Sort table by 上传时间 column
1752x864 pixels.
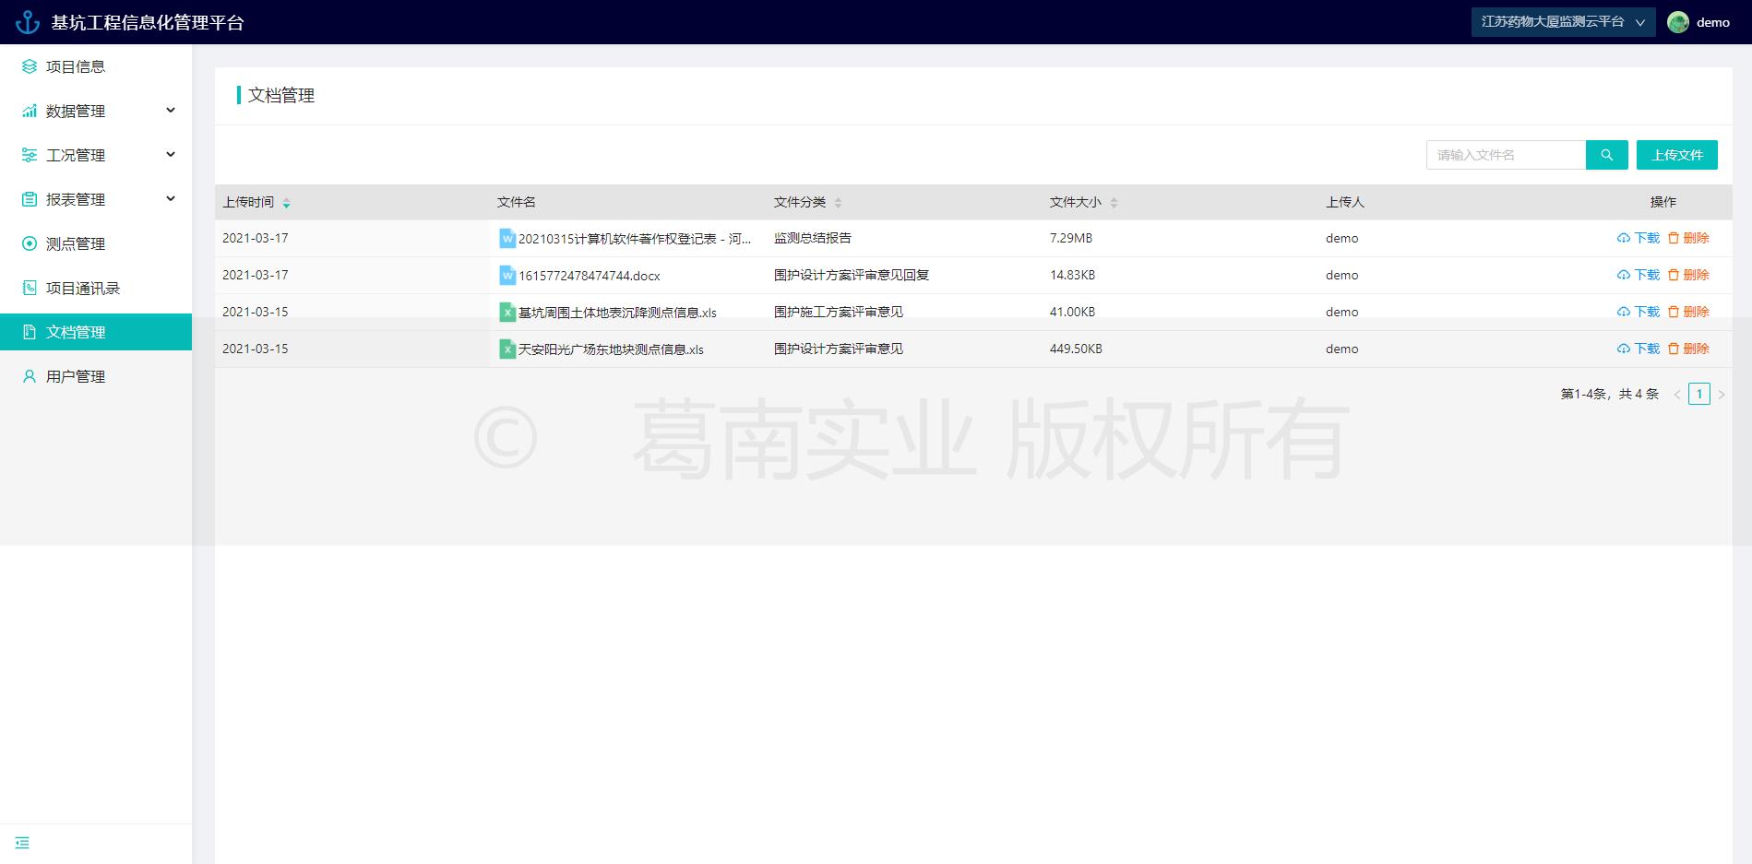(286, 203)
